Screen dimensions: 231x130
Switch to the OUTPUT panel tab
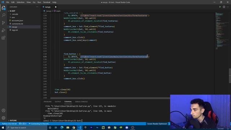pos(58,102)
